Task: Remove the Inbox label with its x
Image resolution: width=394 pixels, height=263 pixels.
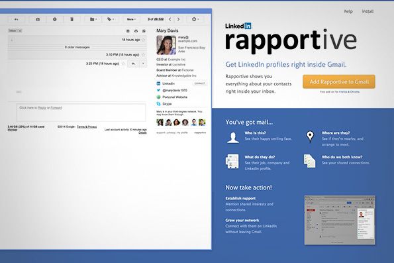Action: 20,30
